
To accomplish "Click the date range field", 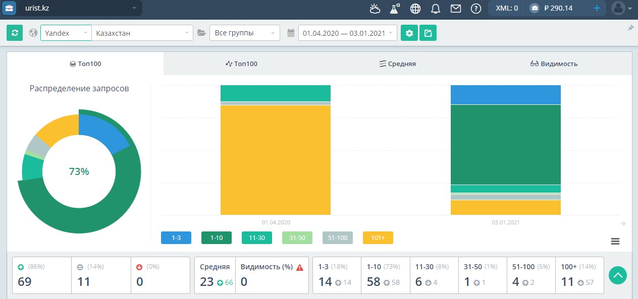I will [348, 33].
